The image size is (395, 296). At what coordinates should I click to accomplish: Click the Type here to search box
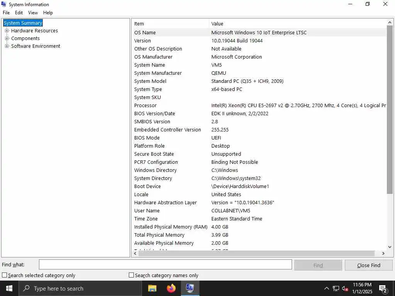[81, 288]
